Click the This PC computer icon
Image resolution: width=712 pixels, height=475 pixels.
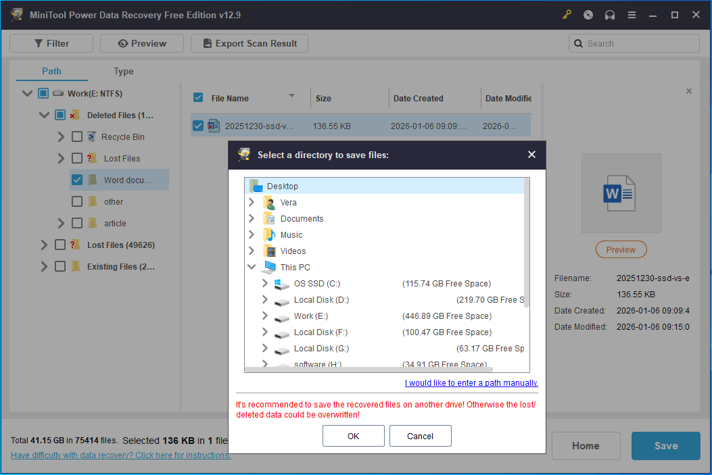pyautogui.click(x=269, y=267)
